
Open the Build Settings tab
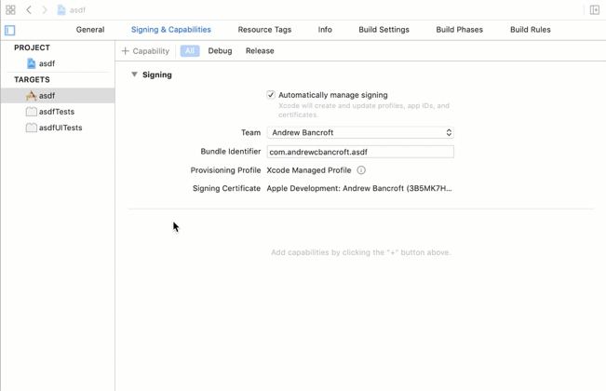pyautogui.click(x=384, y=30)
